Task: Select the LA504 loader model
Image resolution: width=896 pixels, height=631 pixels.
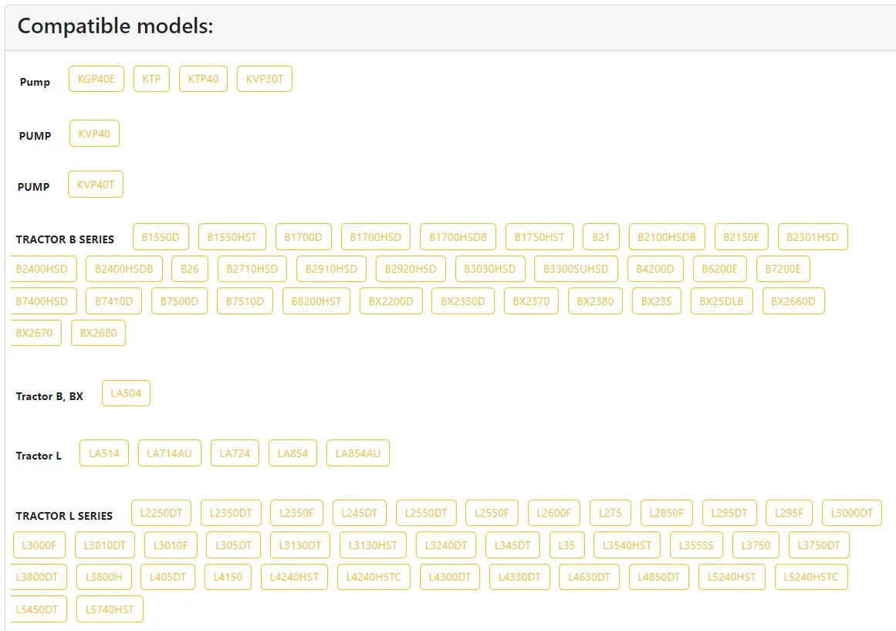Action: tap(126, 393)
